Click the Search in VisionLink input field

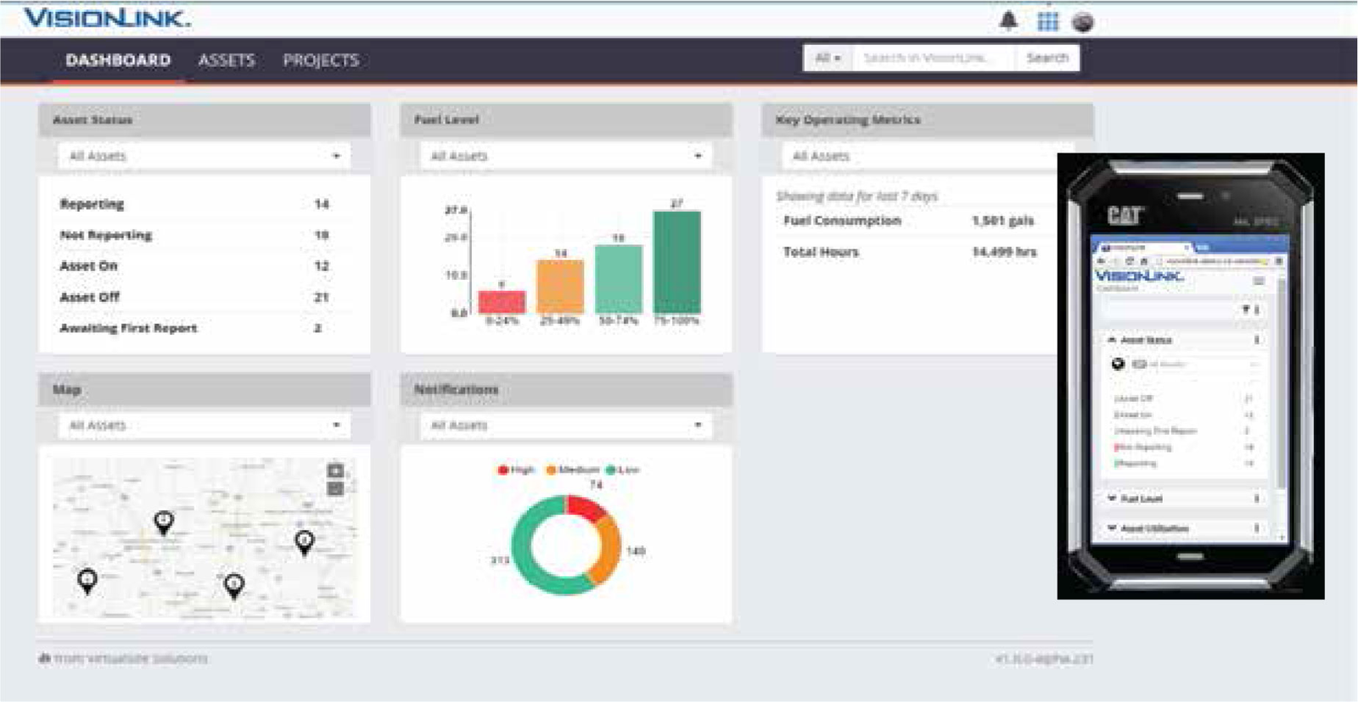click(x=932, y=58)
